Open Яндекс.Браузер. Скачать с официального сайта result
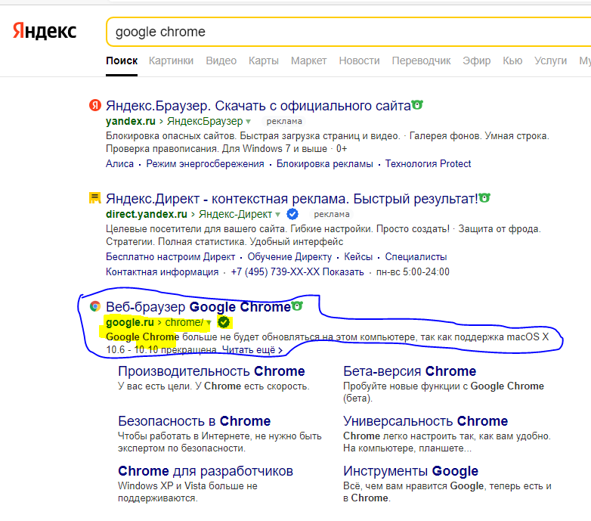Image resolution: width=591 pixels, height=521 pixels. [258, 106]
